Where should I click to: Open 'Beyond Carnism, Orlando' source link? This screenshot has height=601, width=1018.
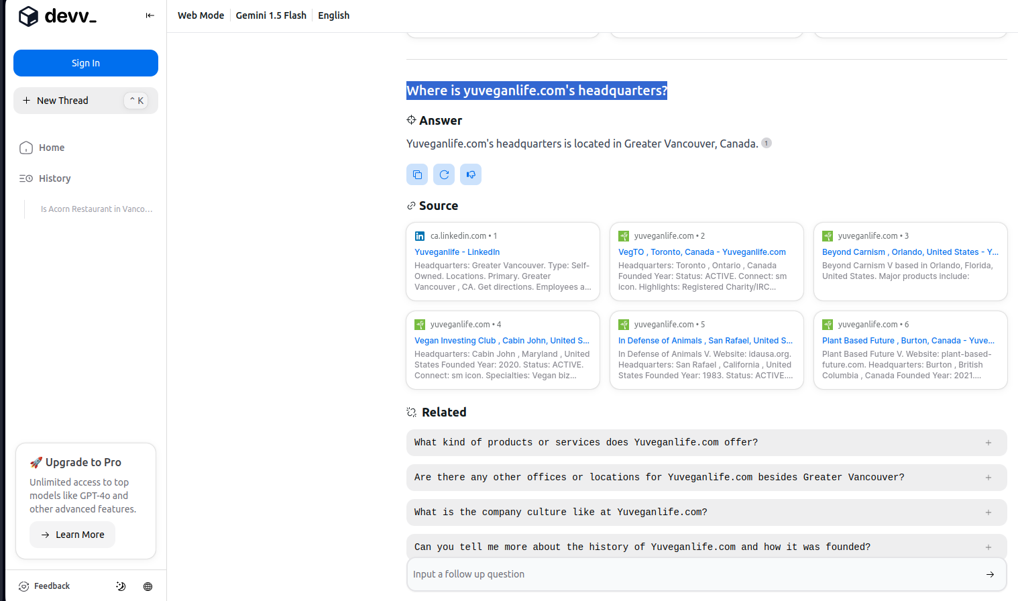coord(910,252)
